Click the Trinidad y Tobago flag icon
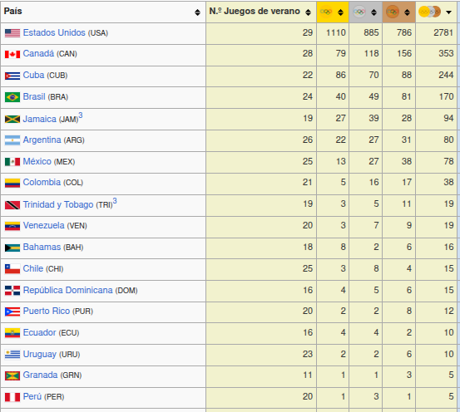The width and height of the screenshot is (460, 412). [12, 205]
